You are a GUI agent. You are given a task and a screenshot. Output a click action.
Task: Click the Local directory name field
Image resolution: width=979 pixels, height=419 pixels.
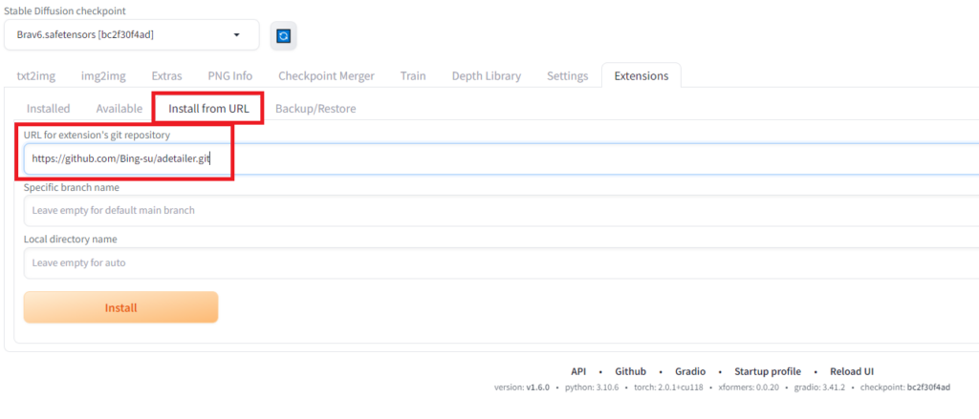click(501, 262)
